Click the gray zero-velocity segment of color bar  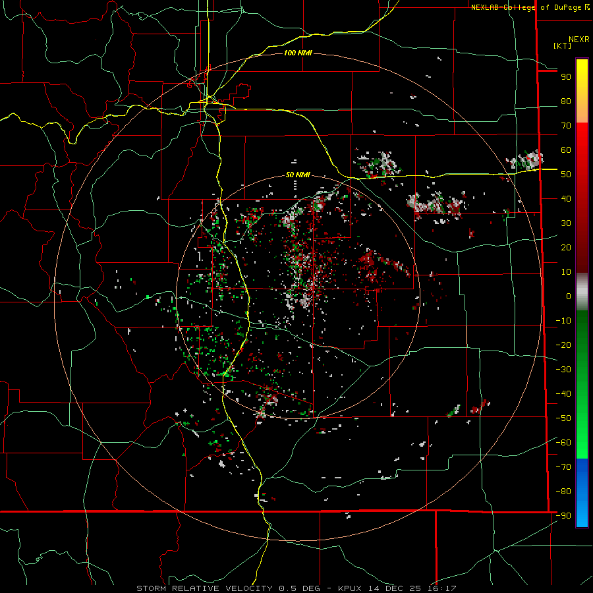[582, 292]
